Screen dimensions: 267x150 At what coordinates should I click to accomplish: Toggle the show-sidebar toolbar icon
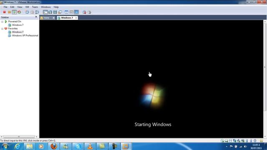point(45,12)
